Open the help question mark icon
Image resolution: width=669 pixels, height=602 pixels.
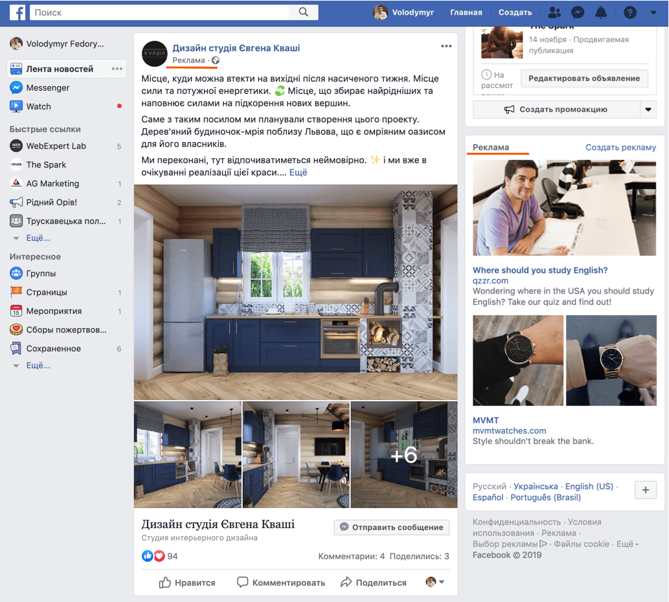(x=629, y=12)
